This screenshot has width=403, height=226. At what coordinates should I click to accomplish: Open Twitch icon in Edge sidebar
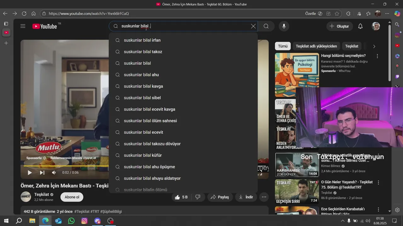397,76
